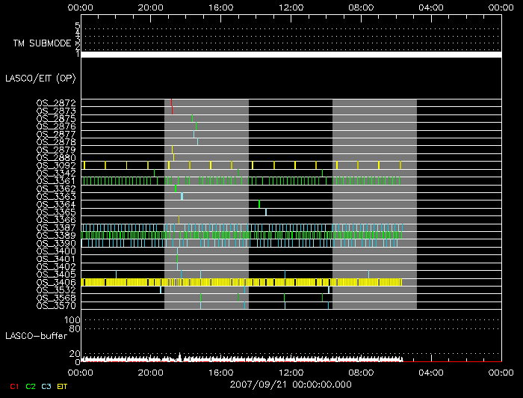Click the yellow marker in OS_2879 row

[172, 150]
